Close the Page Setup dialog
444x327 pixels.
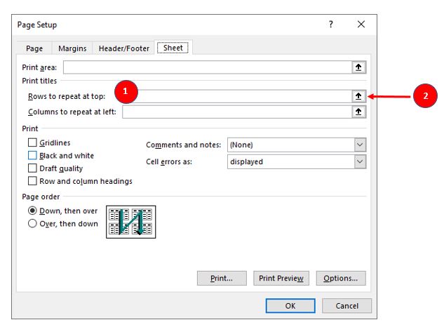pyautogui.click(x=361, y=25)
